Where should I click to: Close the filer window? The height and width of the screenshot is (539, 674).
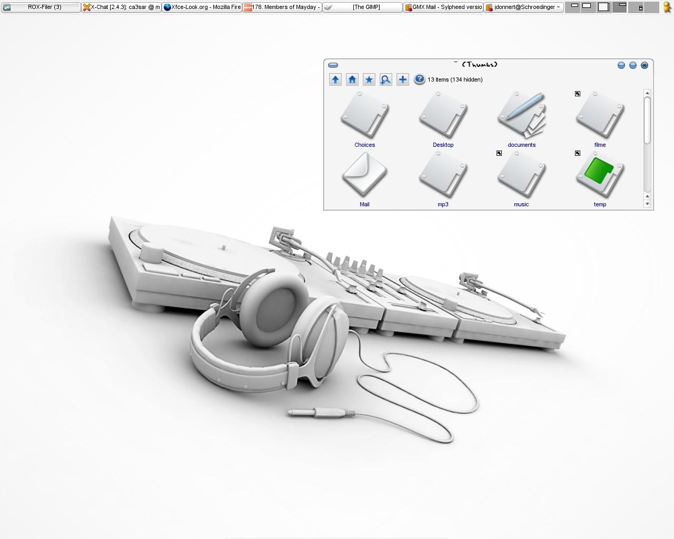(x=645, y=65)
